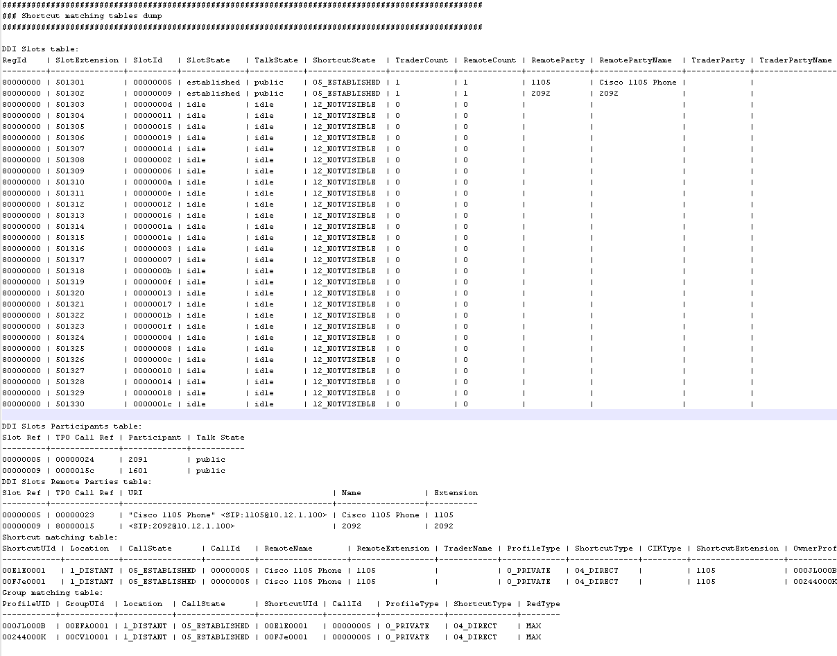Select slot extension '501310'

(70, 182)
